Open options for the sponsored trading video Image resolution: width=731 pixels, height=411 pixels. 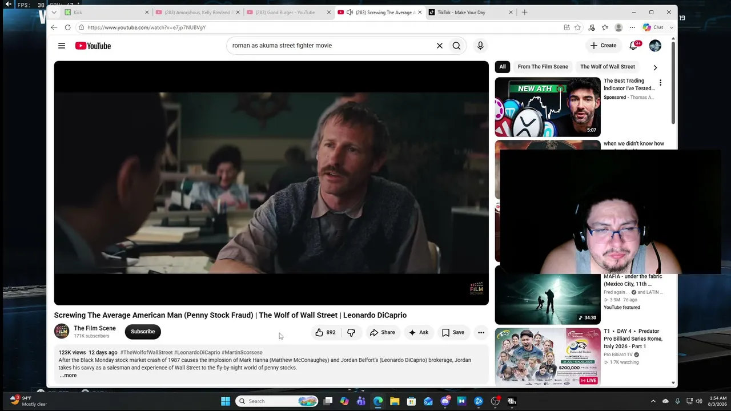(660, 83)
